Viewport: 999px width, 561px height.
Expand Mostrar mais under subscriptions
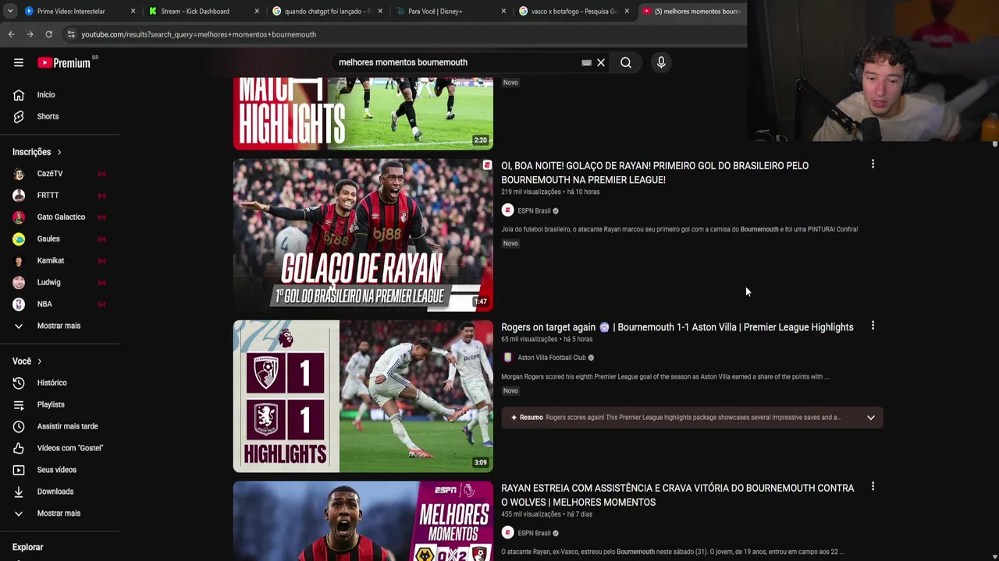pyautogui.click(x=60, y=326)
